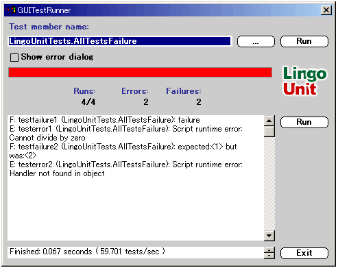The width and height of the screenshot is (338, 268).
Task: Exit the test runner
Action: click(304, 253)
